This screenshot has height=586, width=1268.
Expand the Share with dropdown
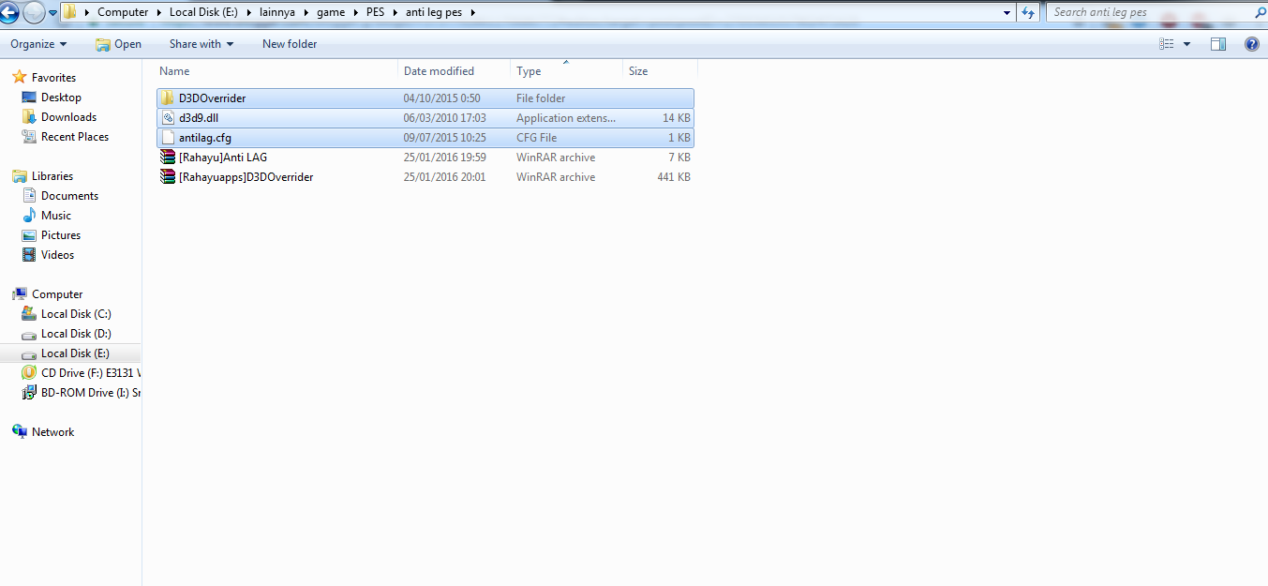coord(201,43)
